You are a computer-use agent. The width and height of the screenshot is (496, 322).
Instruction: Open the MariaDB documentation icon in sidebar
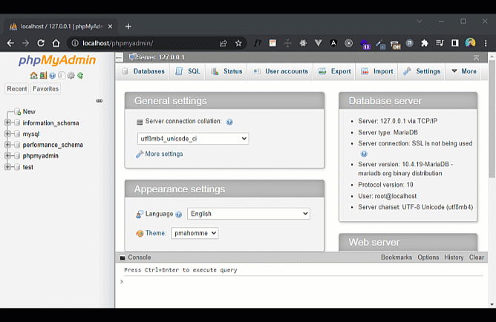point(62,75)
